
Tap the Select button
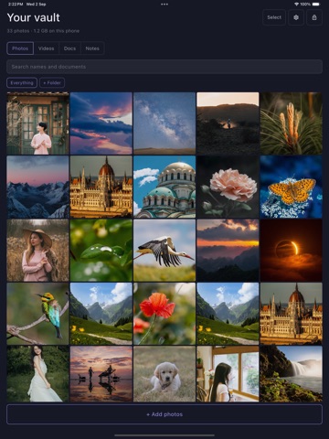[x=274, y=17]
